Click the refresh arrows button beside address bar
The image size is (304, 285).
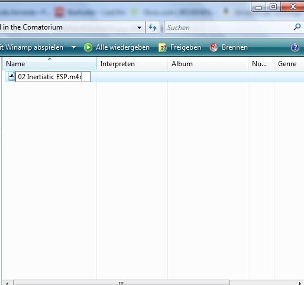(x=153, y=27)
